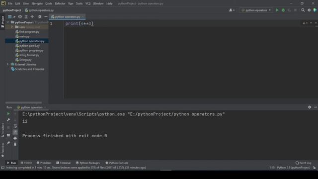Click the locate file target icon in Project panel
The height and width of the screenshot is (179, 318).
(x=20, y=16)
